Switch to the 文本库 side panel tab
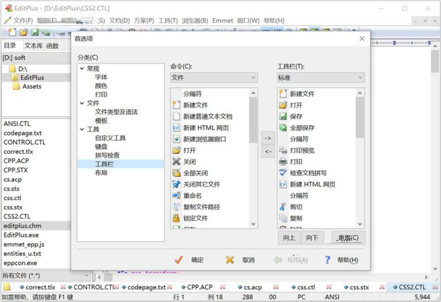Image resolution: width=441 pixels, height=302 pixels. [34, 46]
